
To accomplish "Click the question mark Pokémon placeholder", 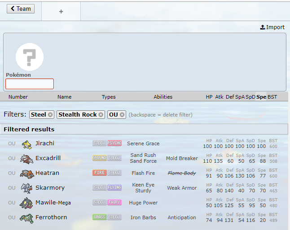I will point(30,57).
